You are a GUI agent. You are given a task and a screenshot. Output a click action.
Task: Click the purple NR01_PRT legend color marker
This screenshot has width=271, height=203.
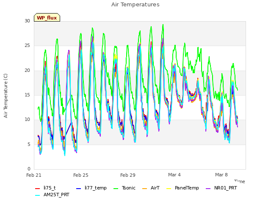pos(208,189)
